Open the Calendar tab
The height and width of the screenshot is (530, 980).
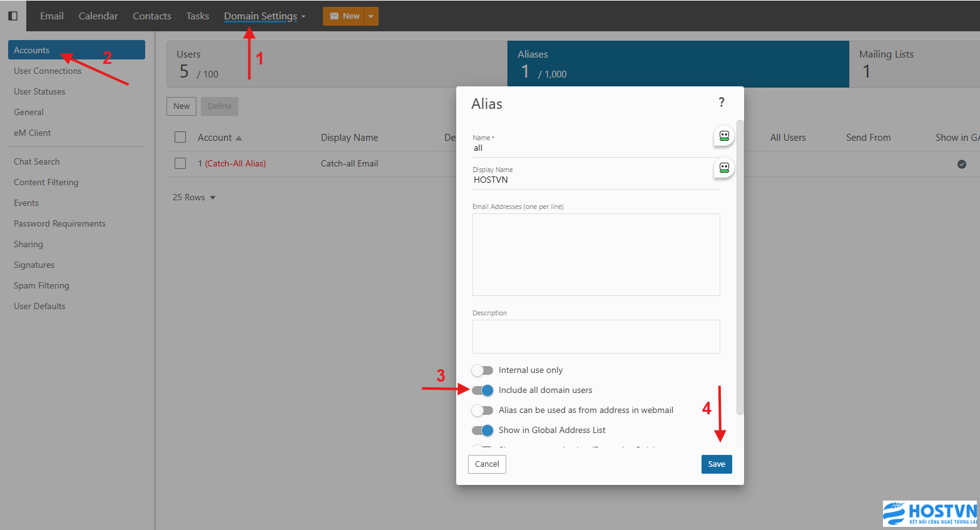click(x=98, y=16)
